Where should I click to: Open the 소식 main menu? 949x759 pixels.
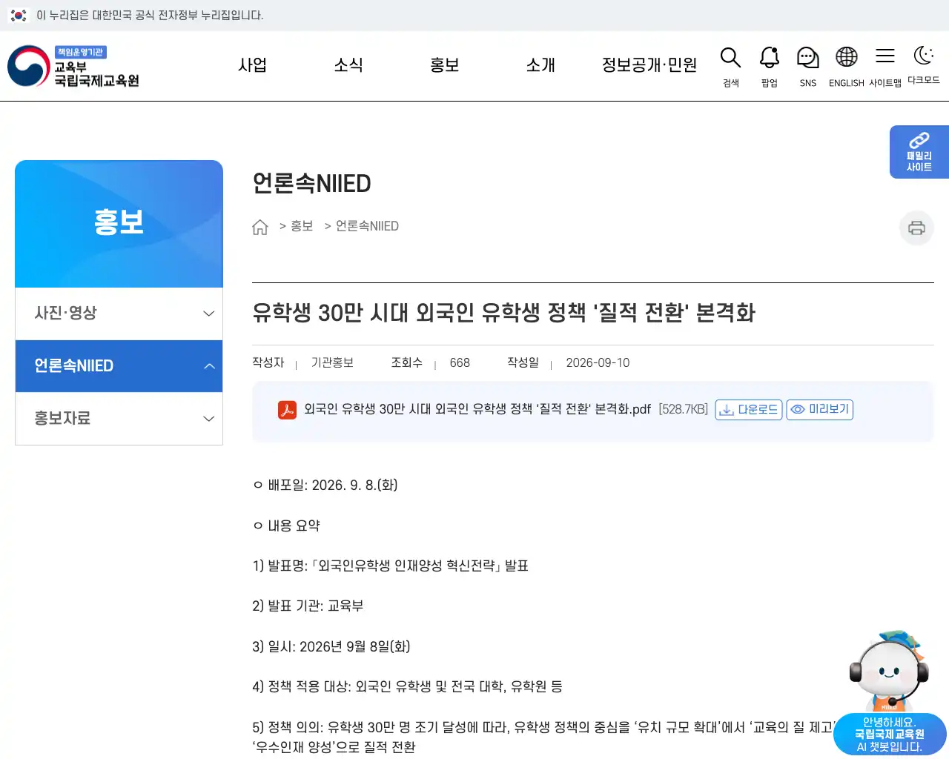tap(348, 65)
